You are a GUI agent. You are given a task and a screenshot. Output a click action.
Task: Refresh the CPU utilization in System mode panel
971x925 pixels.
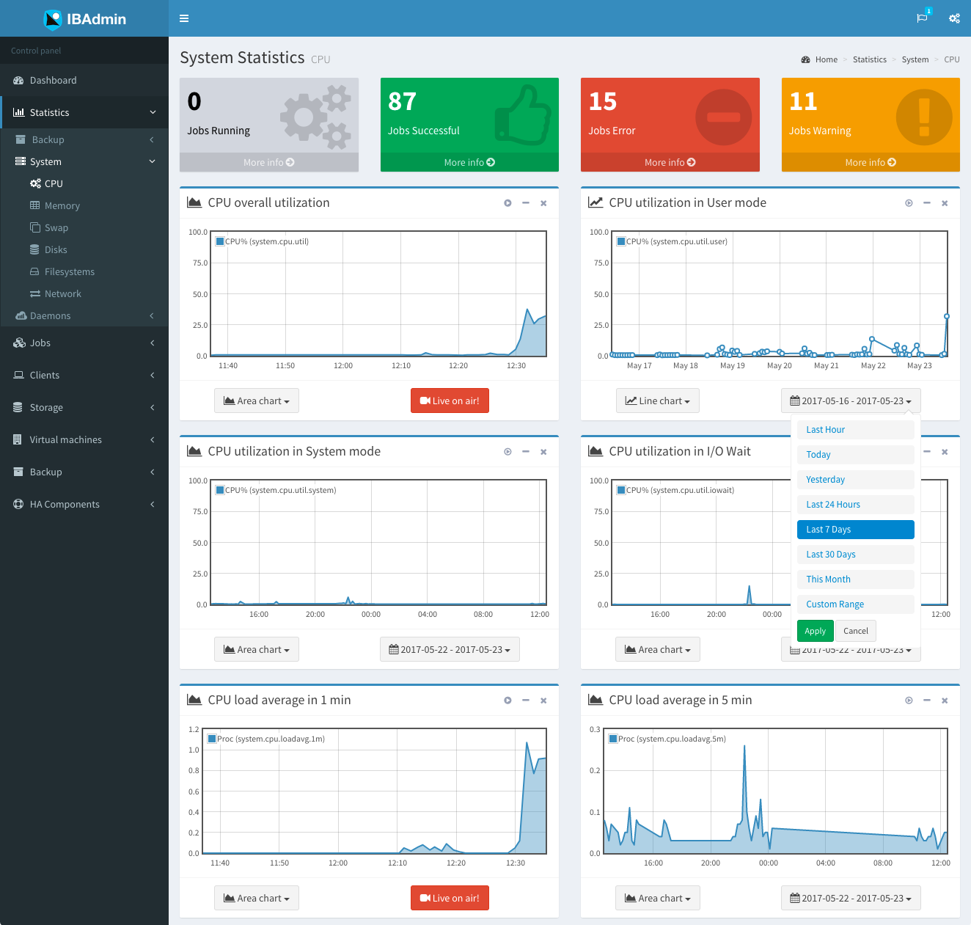click(508, 452)
